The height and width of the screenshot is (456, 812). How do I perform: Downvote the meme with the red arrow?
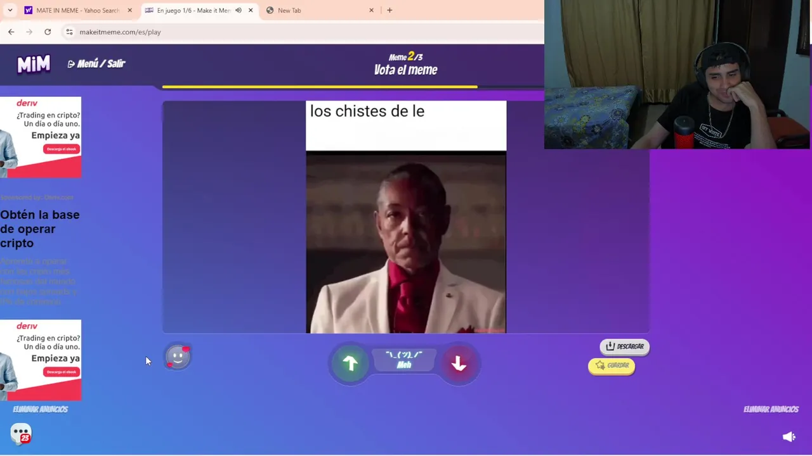[459, 363]
